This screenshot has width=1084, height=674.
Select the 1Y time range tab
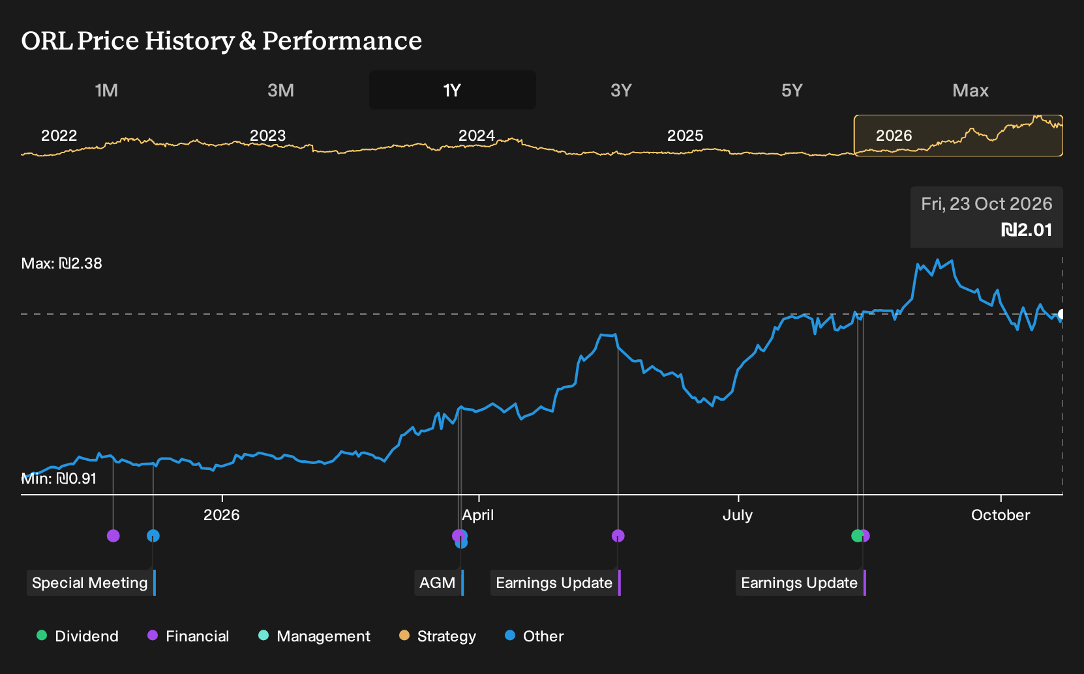(453, 90)
